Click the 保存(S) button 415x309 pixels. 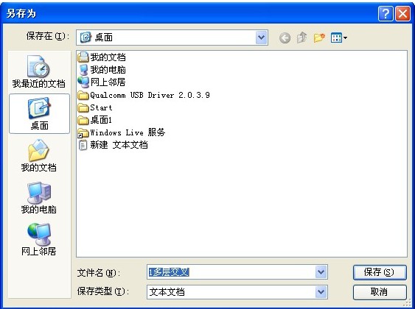coord(380,272)
